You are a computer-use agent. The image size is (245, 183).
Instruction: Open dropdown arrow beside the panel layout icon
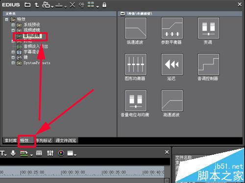(x=75, y=155)
